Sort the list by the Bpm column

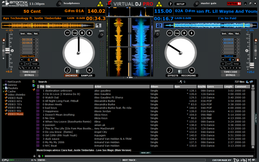(185, 87)
